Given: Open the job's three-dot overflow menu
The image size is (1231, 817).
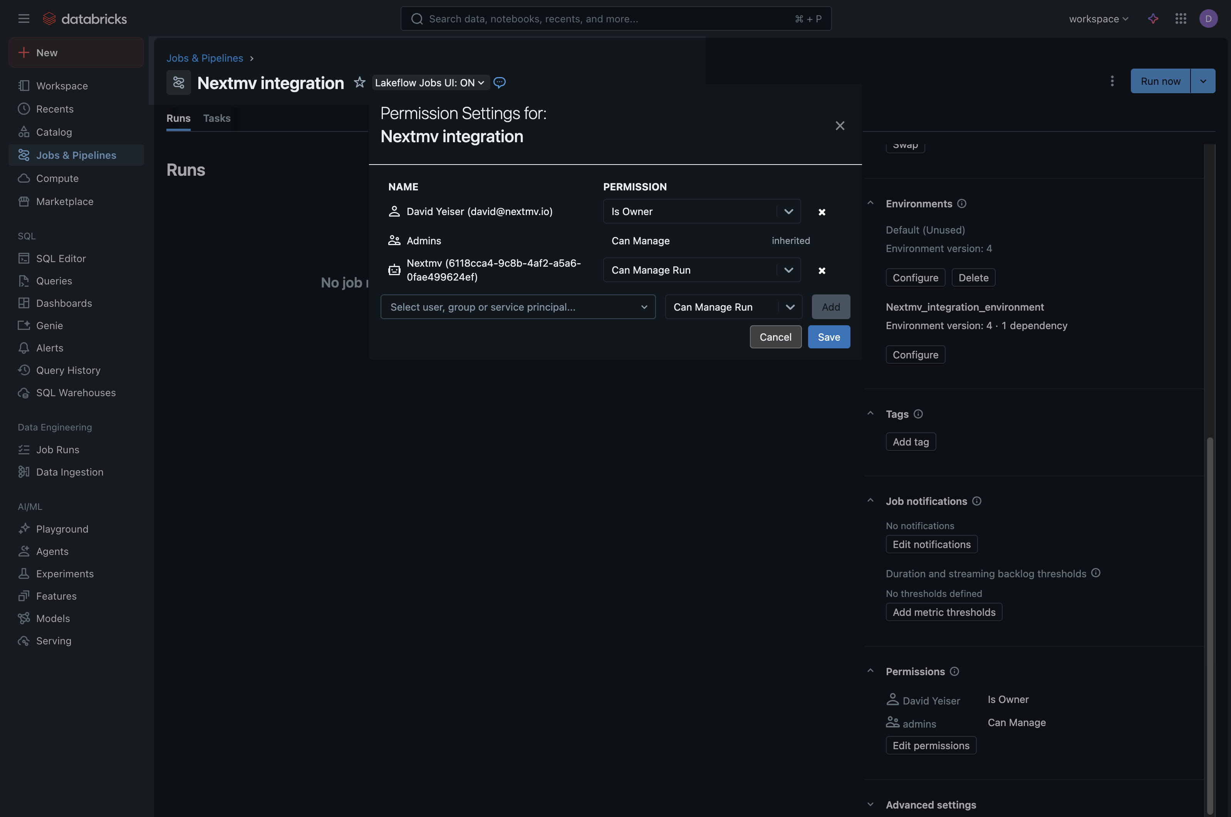Looking at the screenshot, I should pos(1112,81).
